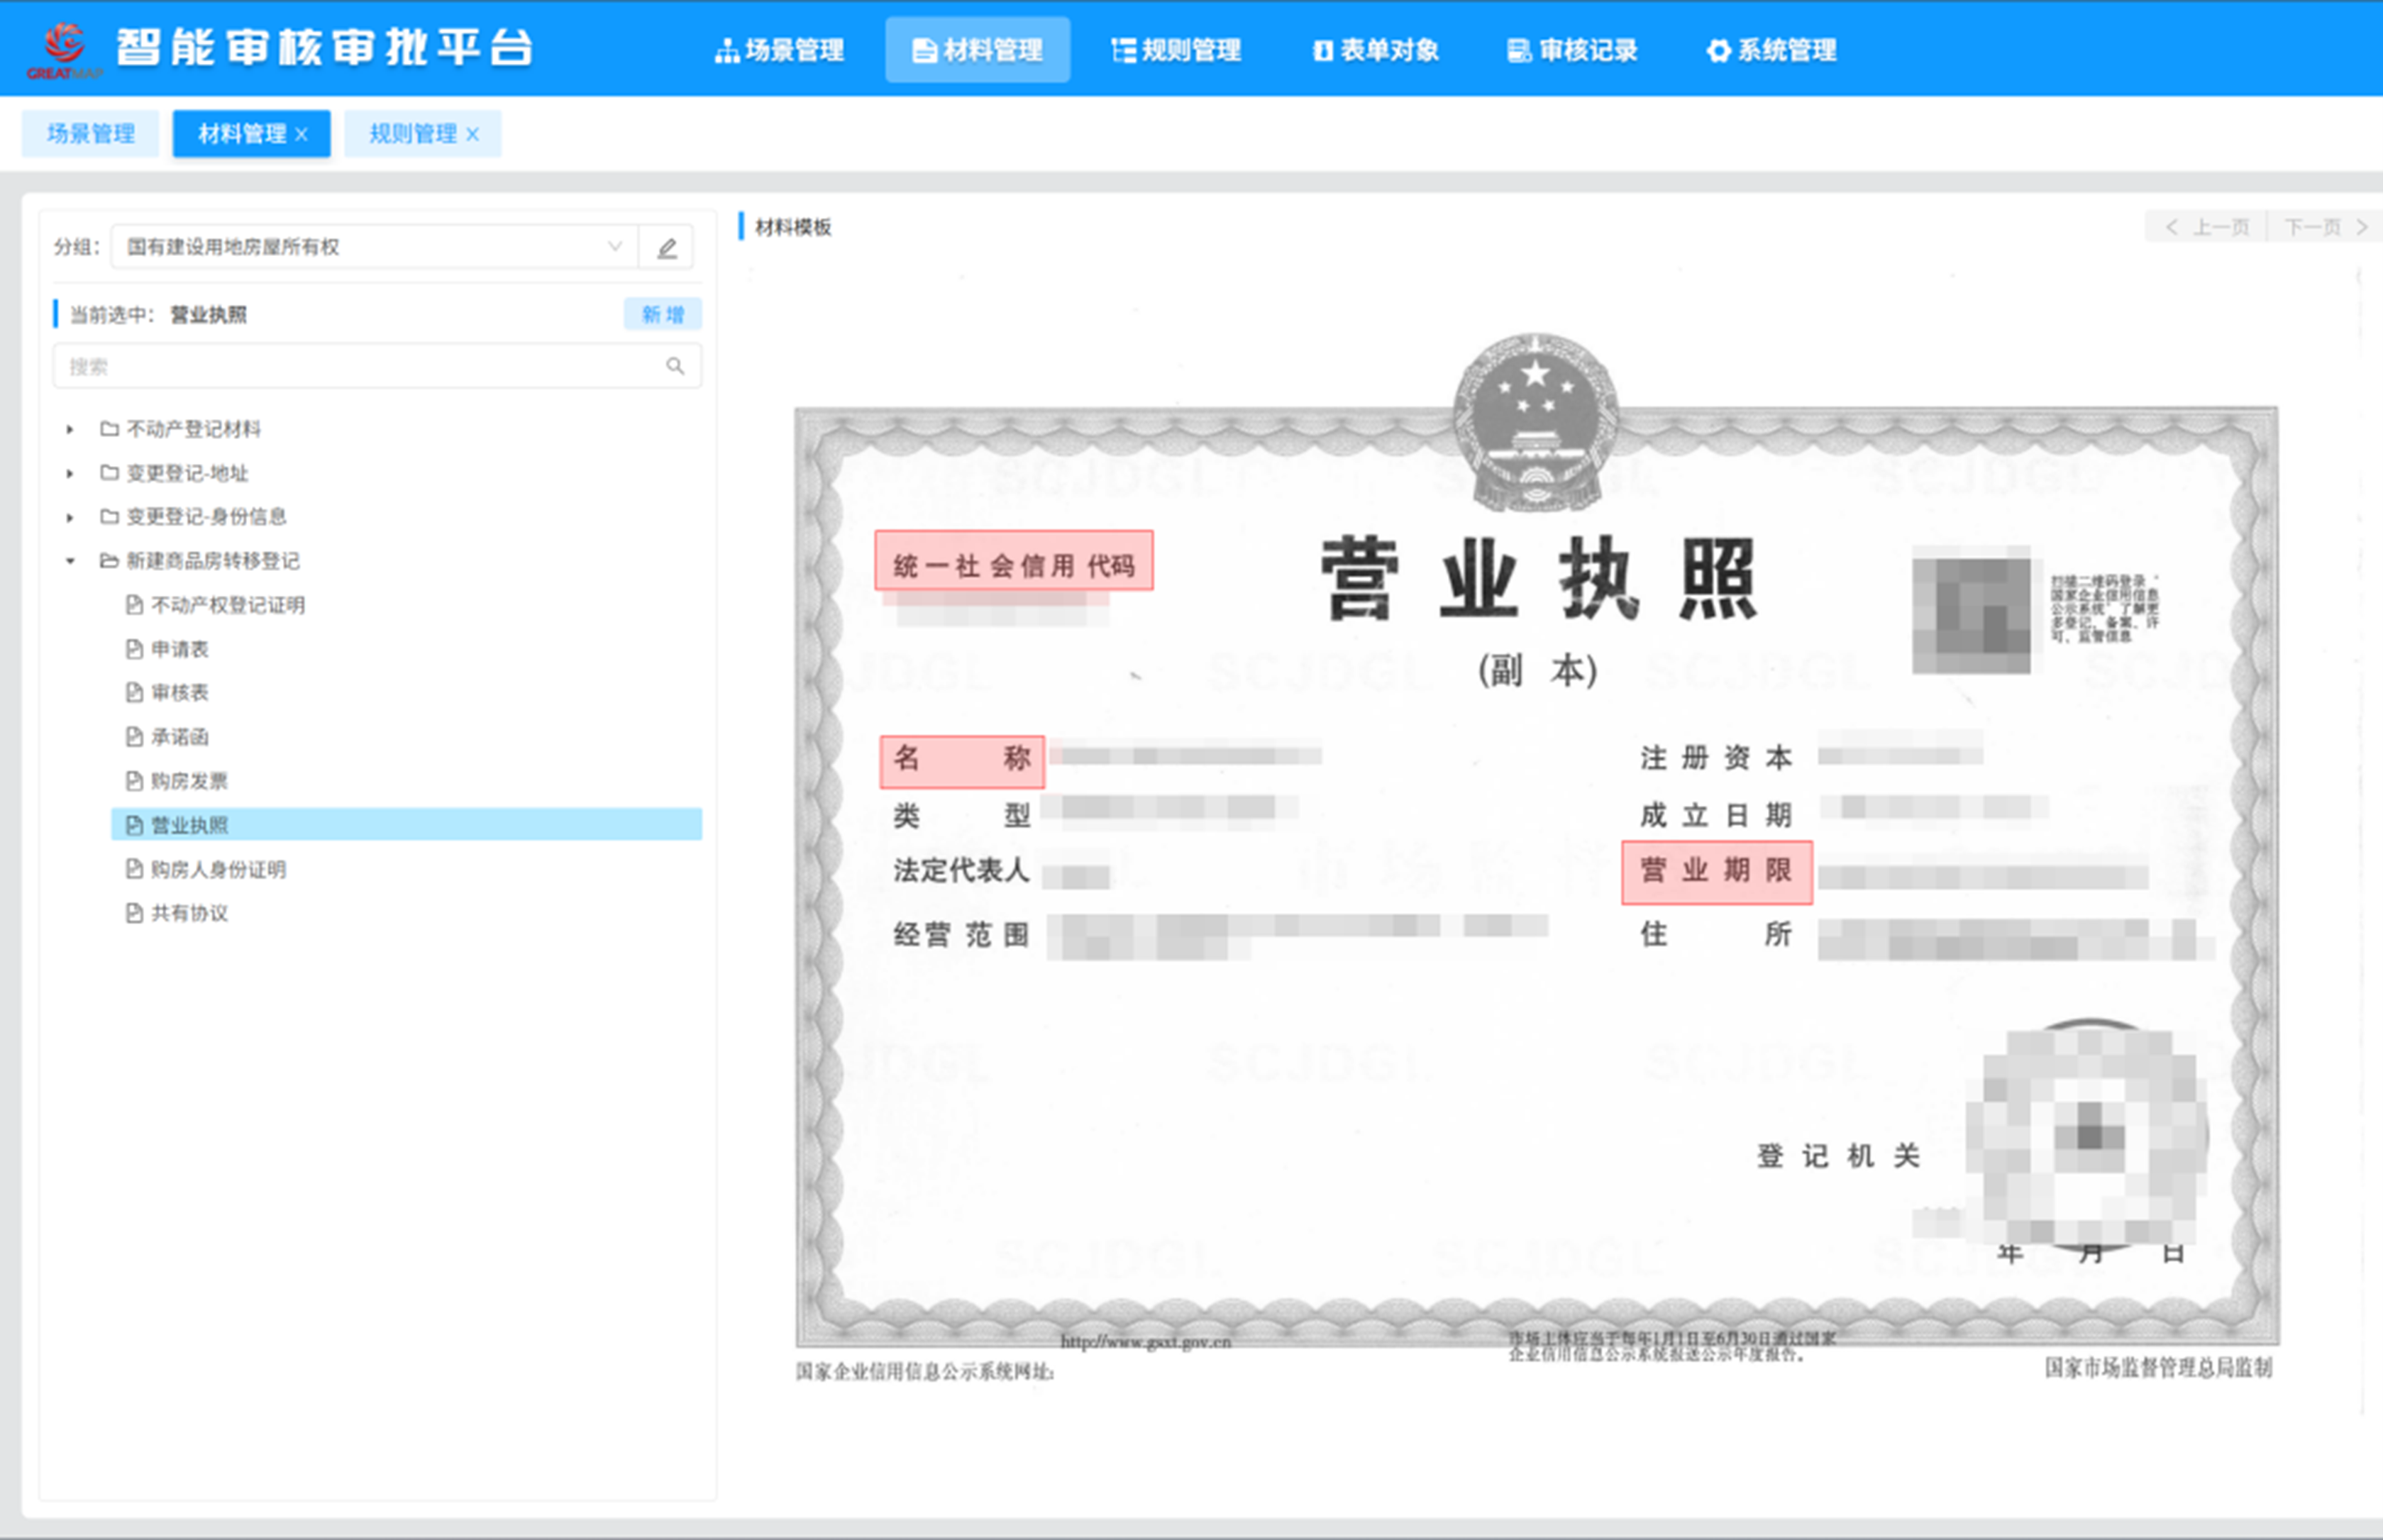Expand the 变更登记-地址 folder
This screenshot has width=2383, height=1540.
(x=70, y=474)
